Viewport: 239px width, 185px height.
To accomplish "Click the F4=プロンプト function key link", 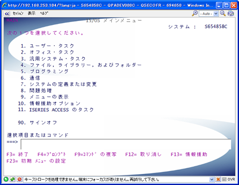I will coord(51,155).
